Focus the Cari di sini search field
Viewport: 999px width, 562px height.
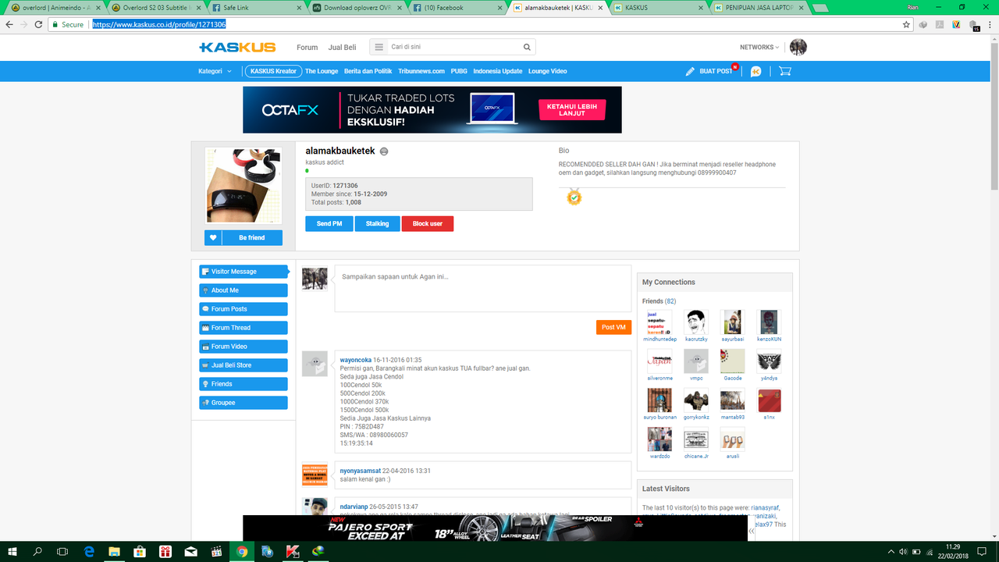[455, 47]
